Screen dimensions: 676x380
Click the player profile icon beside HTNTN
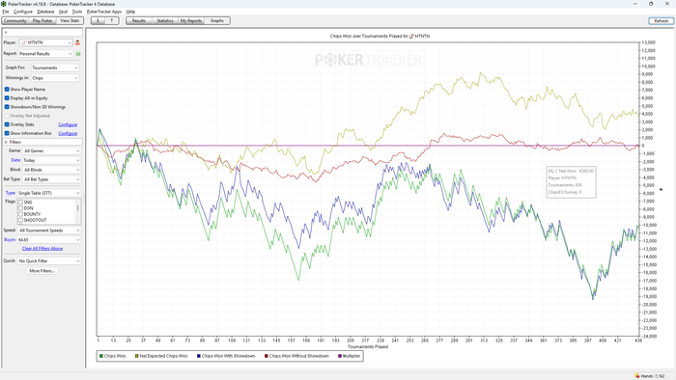(77, 42)
